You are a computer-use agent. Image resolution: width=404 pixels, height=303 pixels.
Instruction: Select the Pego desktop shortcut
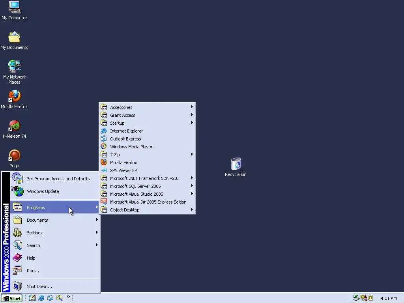(x=14, y=159)
